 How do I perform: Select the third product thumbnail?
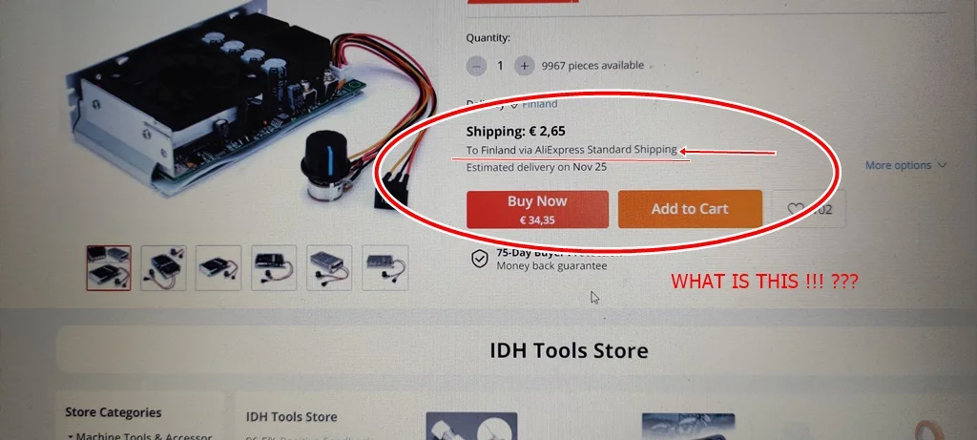(218, 268)
